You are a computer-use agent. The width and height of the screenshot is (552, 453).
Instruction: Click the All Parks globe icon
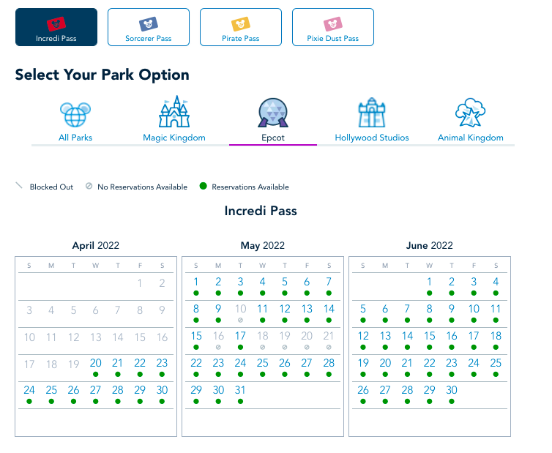point(75,113)
